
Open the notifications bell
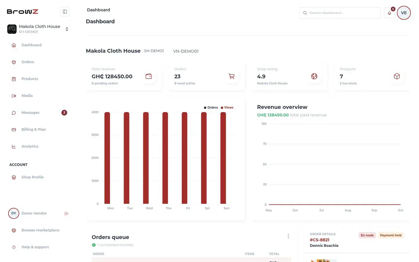pyautogui.click(x=389, y=13)
